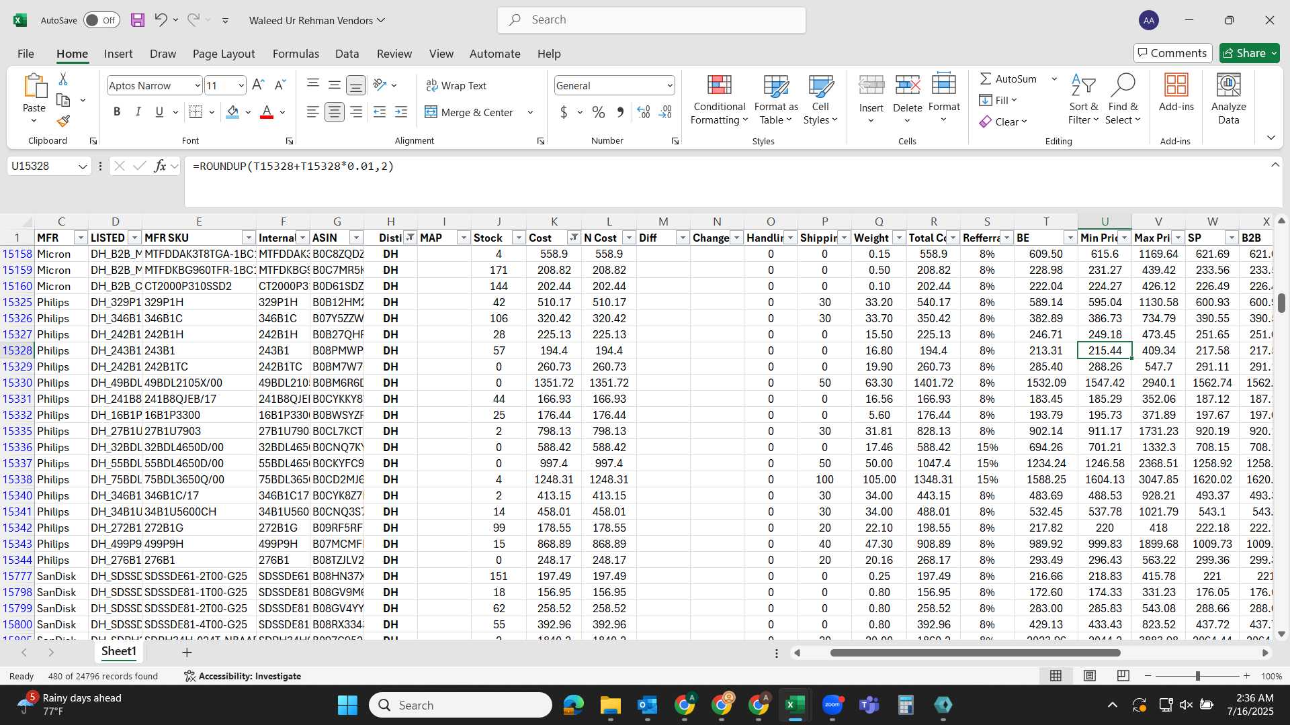Click Accessibility: Investigate in status bar
Screen dimensions: 1290x725
click(x=243, y=676)
